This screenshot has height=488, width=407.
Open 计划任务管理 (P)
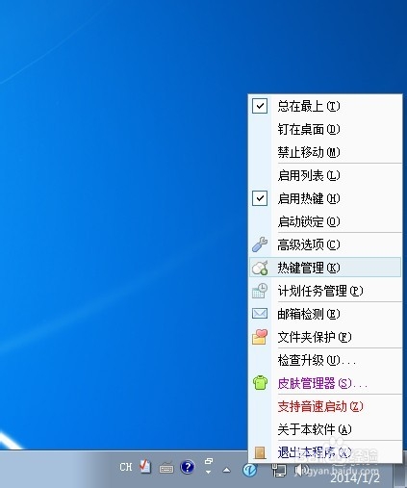pos(325,291)
